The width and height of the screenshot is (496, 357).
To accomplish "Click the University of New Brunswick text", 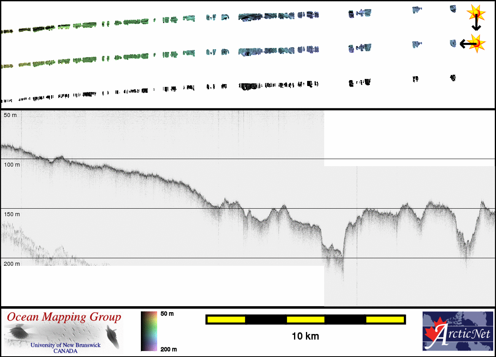I will 65,345.
